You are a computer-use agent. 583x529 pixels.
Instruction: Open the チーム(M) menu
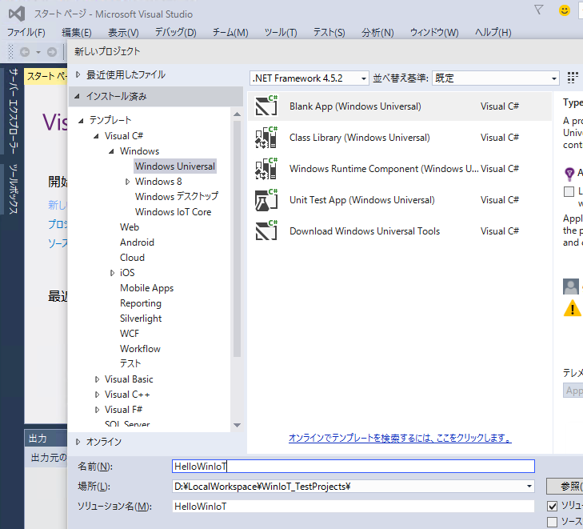tap(230, 33)
